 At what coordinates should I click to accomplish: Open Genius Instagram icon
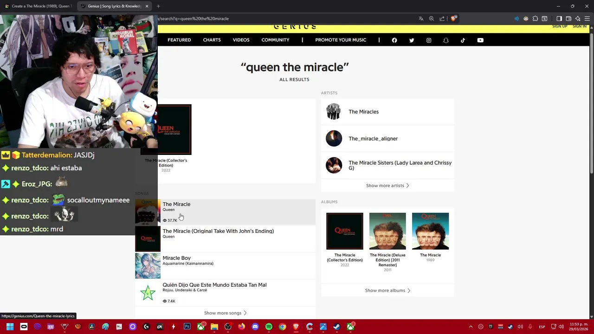[429, 40]
